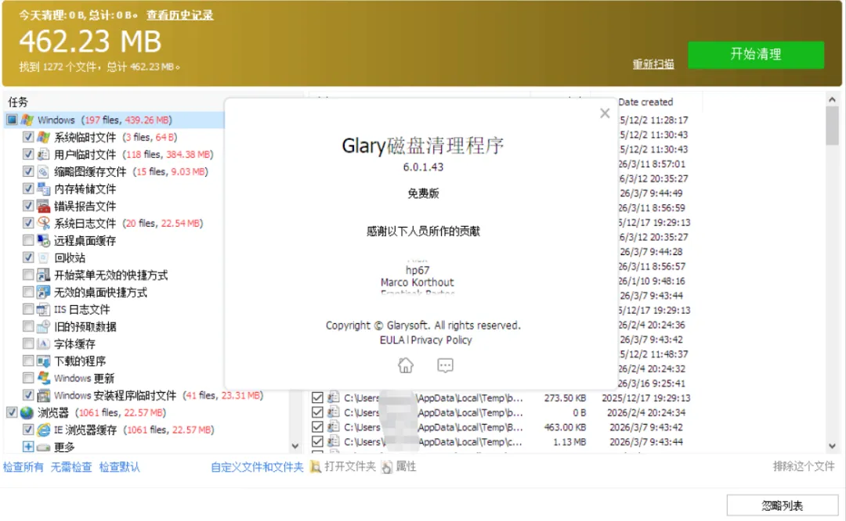Open the EULA link
This screenshot has width=846, height=521.
[392, 340]
